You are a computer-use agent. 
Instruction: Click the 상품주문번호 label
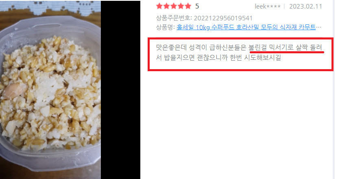point(174,18)
